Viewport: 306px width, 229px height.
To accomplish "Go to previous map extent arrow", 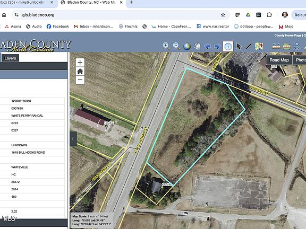I will tap(207, 46).
